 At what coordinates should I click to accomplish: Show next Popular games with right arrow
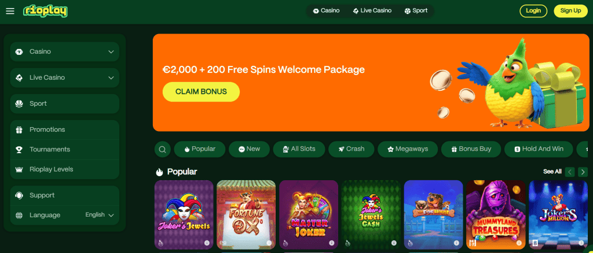[583, 172]
